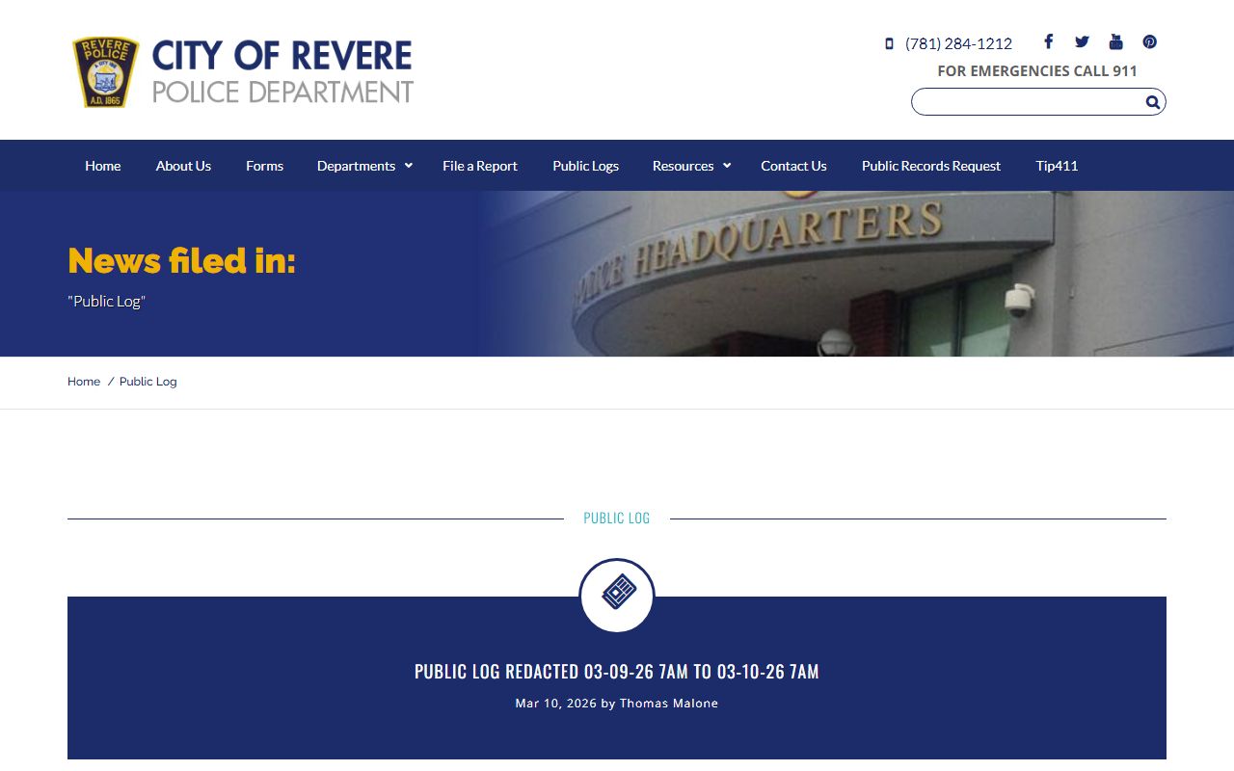Viewport: 1234px width, 771px height.
Task: Open Public Records Request menu item
Action: [931, 166]
